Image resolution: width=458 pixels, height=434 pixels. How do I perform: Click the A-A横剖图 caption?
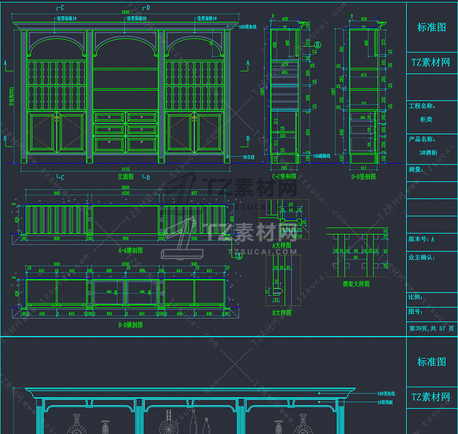pos(131,250)
